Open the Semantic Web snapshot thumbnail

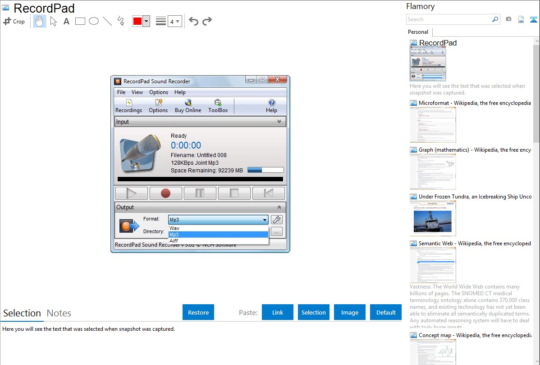click(433, 265)
